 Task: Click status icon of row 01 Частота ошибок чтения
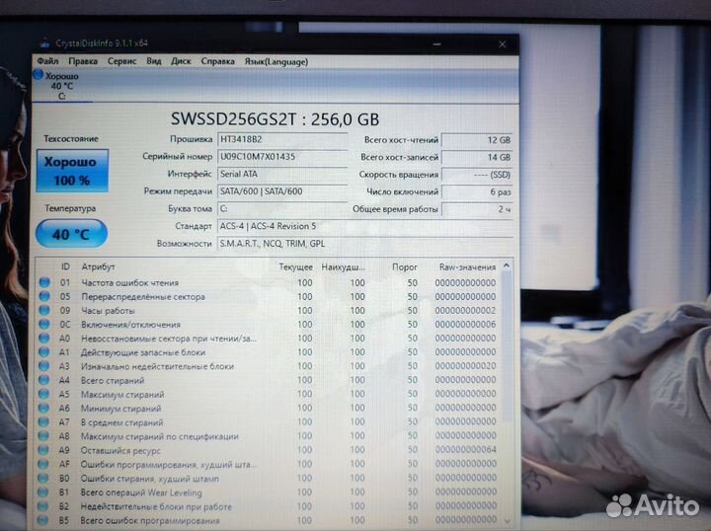click(x=44, y=282)
